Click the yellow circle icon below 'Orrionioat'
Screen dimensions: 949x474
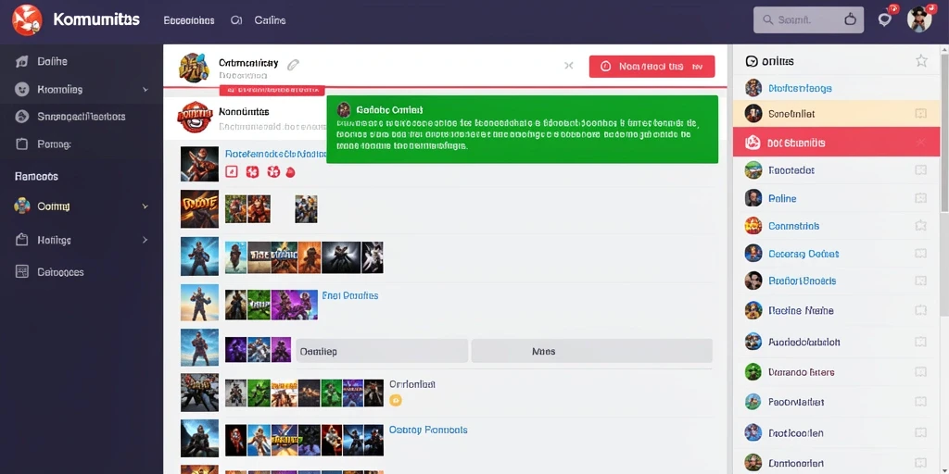tap(395, 400)
